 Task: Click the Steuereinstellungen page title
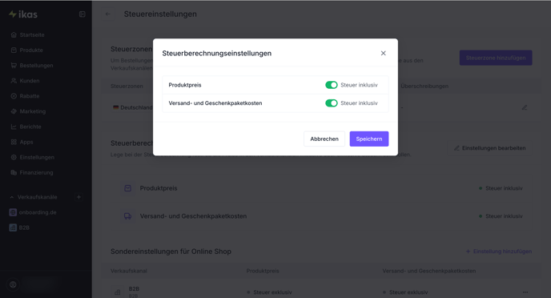pyautogui.click(x=160, y=14)
